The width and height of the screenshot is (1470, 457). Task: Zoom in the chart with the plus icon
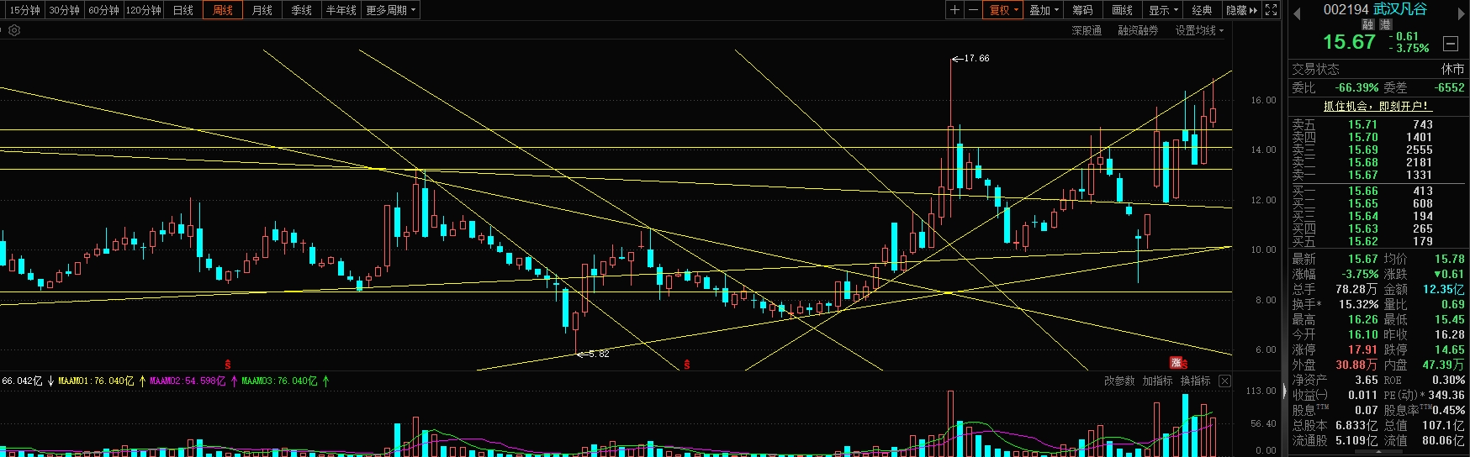point(954,10)
